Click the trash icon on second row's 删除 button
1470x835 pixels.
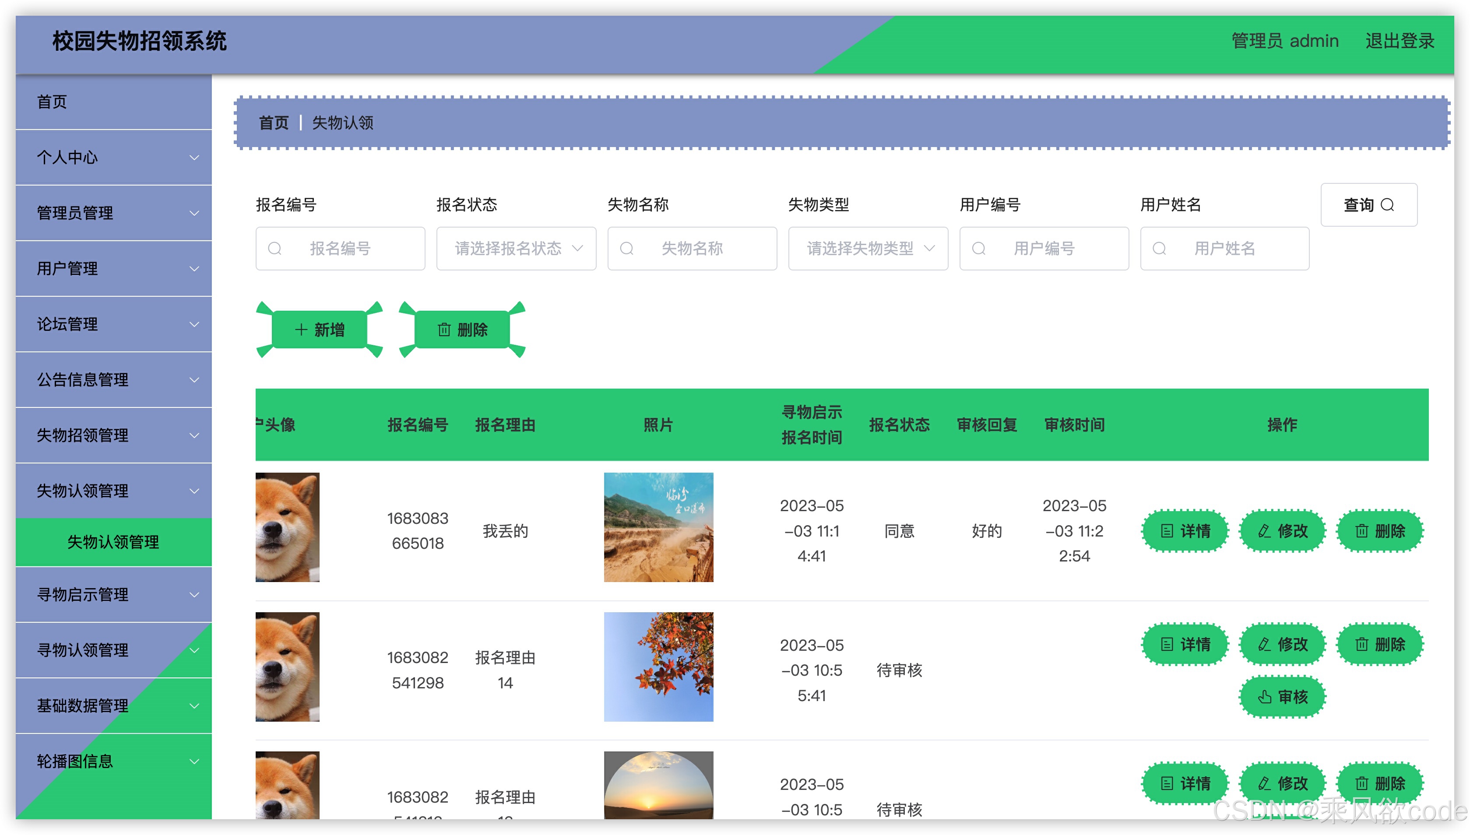click(x=1362, y=644)
